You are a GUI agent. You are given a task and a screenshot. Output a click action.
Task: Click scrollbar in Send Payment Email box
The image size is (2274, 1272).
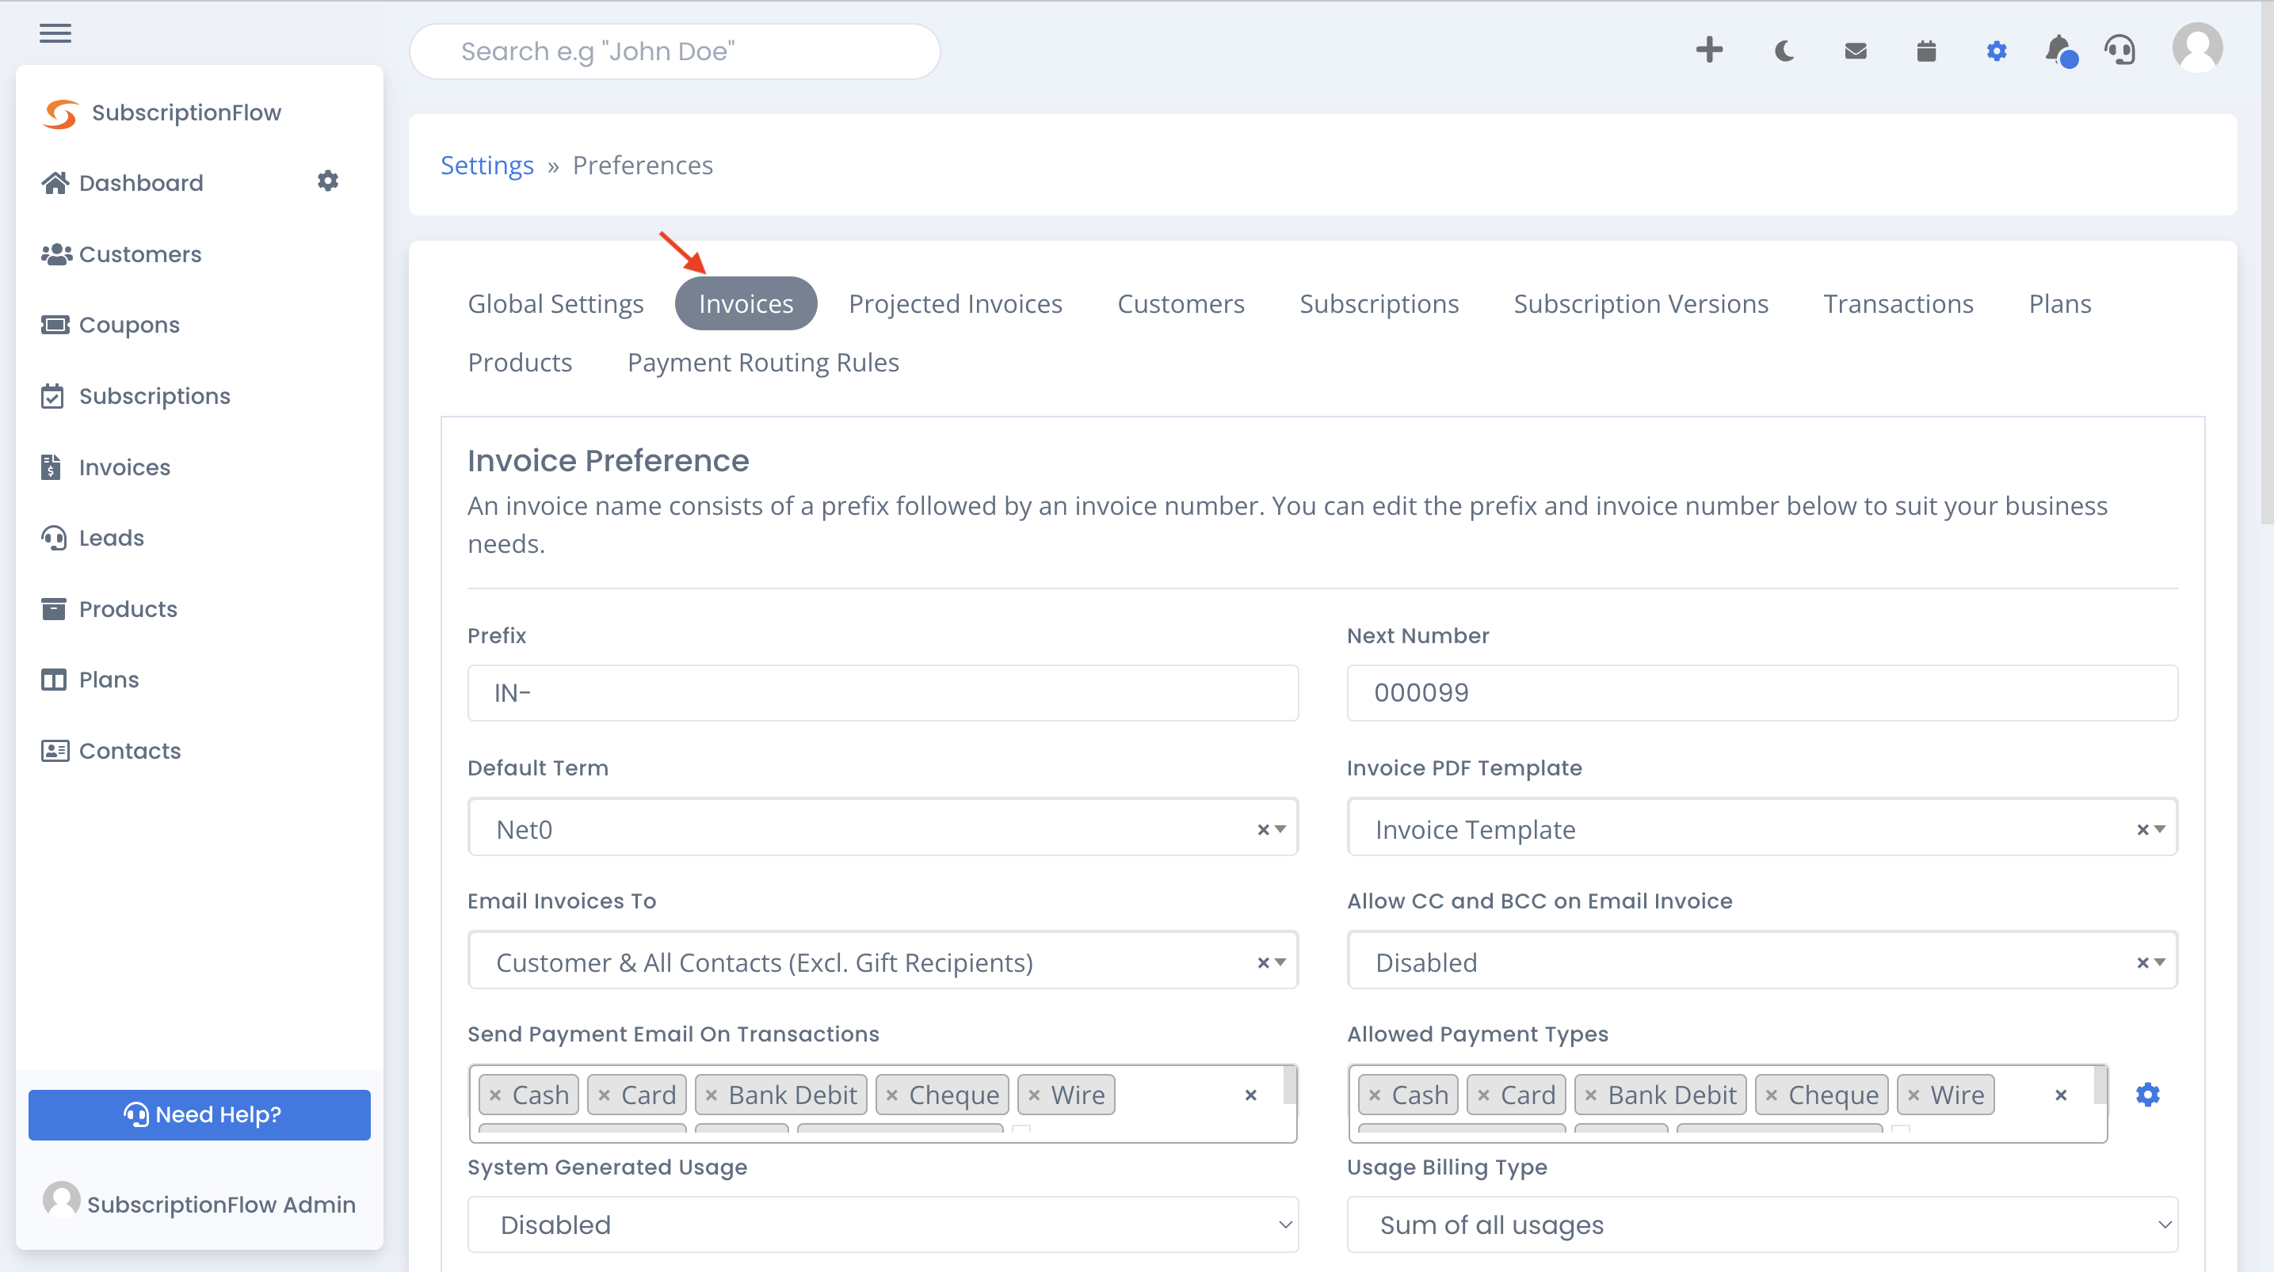tap(1290, 1086)
